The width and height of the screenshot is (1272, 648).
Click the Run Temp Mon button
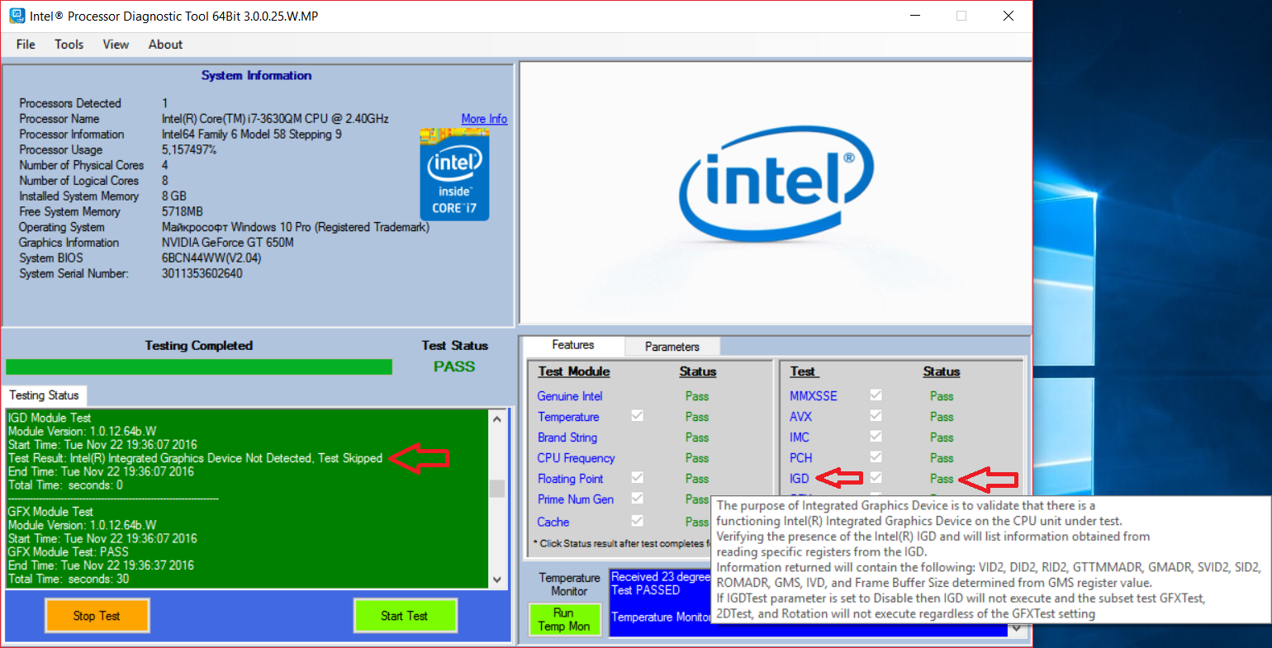564,619
